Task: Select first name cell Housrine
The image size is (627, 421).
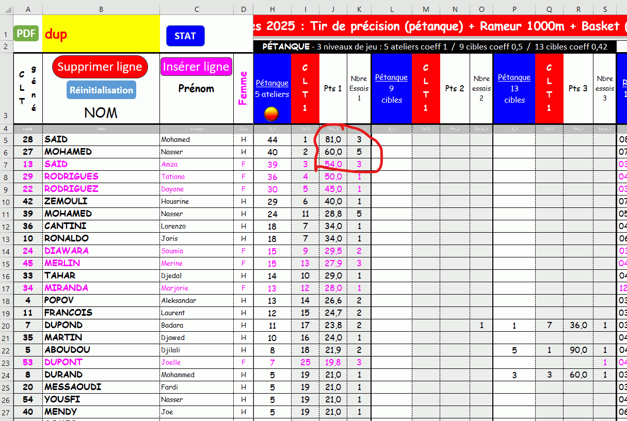Action: click(x=196, y=201)
